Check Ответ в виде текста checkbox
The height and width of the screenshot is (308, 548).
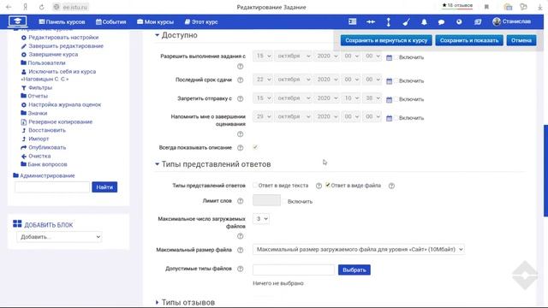pyautogui.click(x=255, y=185)
